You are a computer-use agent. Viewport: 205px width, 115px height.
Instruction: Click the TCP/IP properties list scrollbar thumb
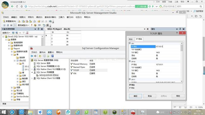point(182,48)
